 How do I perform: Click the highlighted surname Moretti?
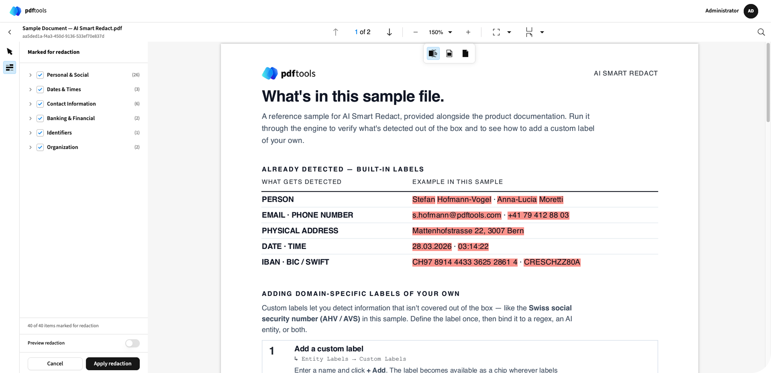[551, 200]
